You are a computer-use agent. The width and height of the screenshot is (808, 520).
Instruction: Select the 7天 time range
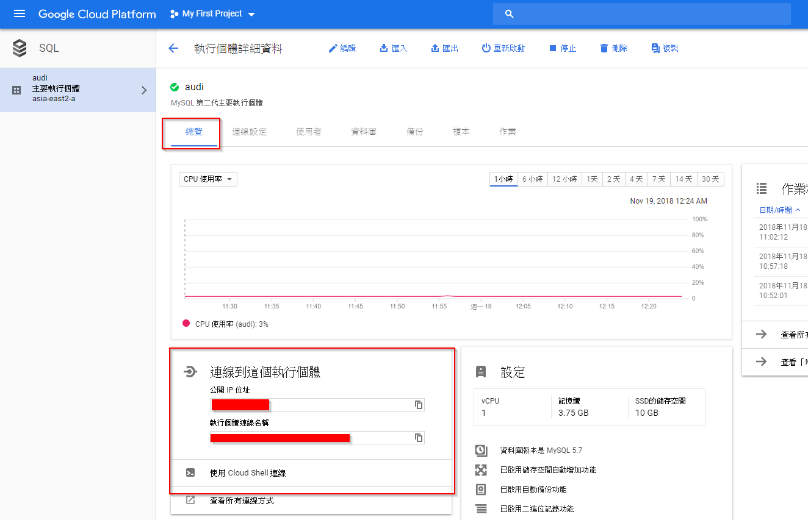[x=658, y=179]
